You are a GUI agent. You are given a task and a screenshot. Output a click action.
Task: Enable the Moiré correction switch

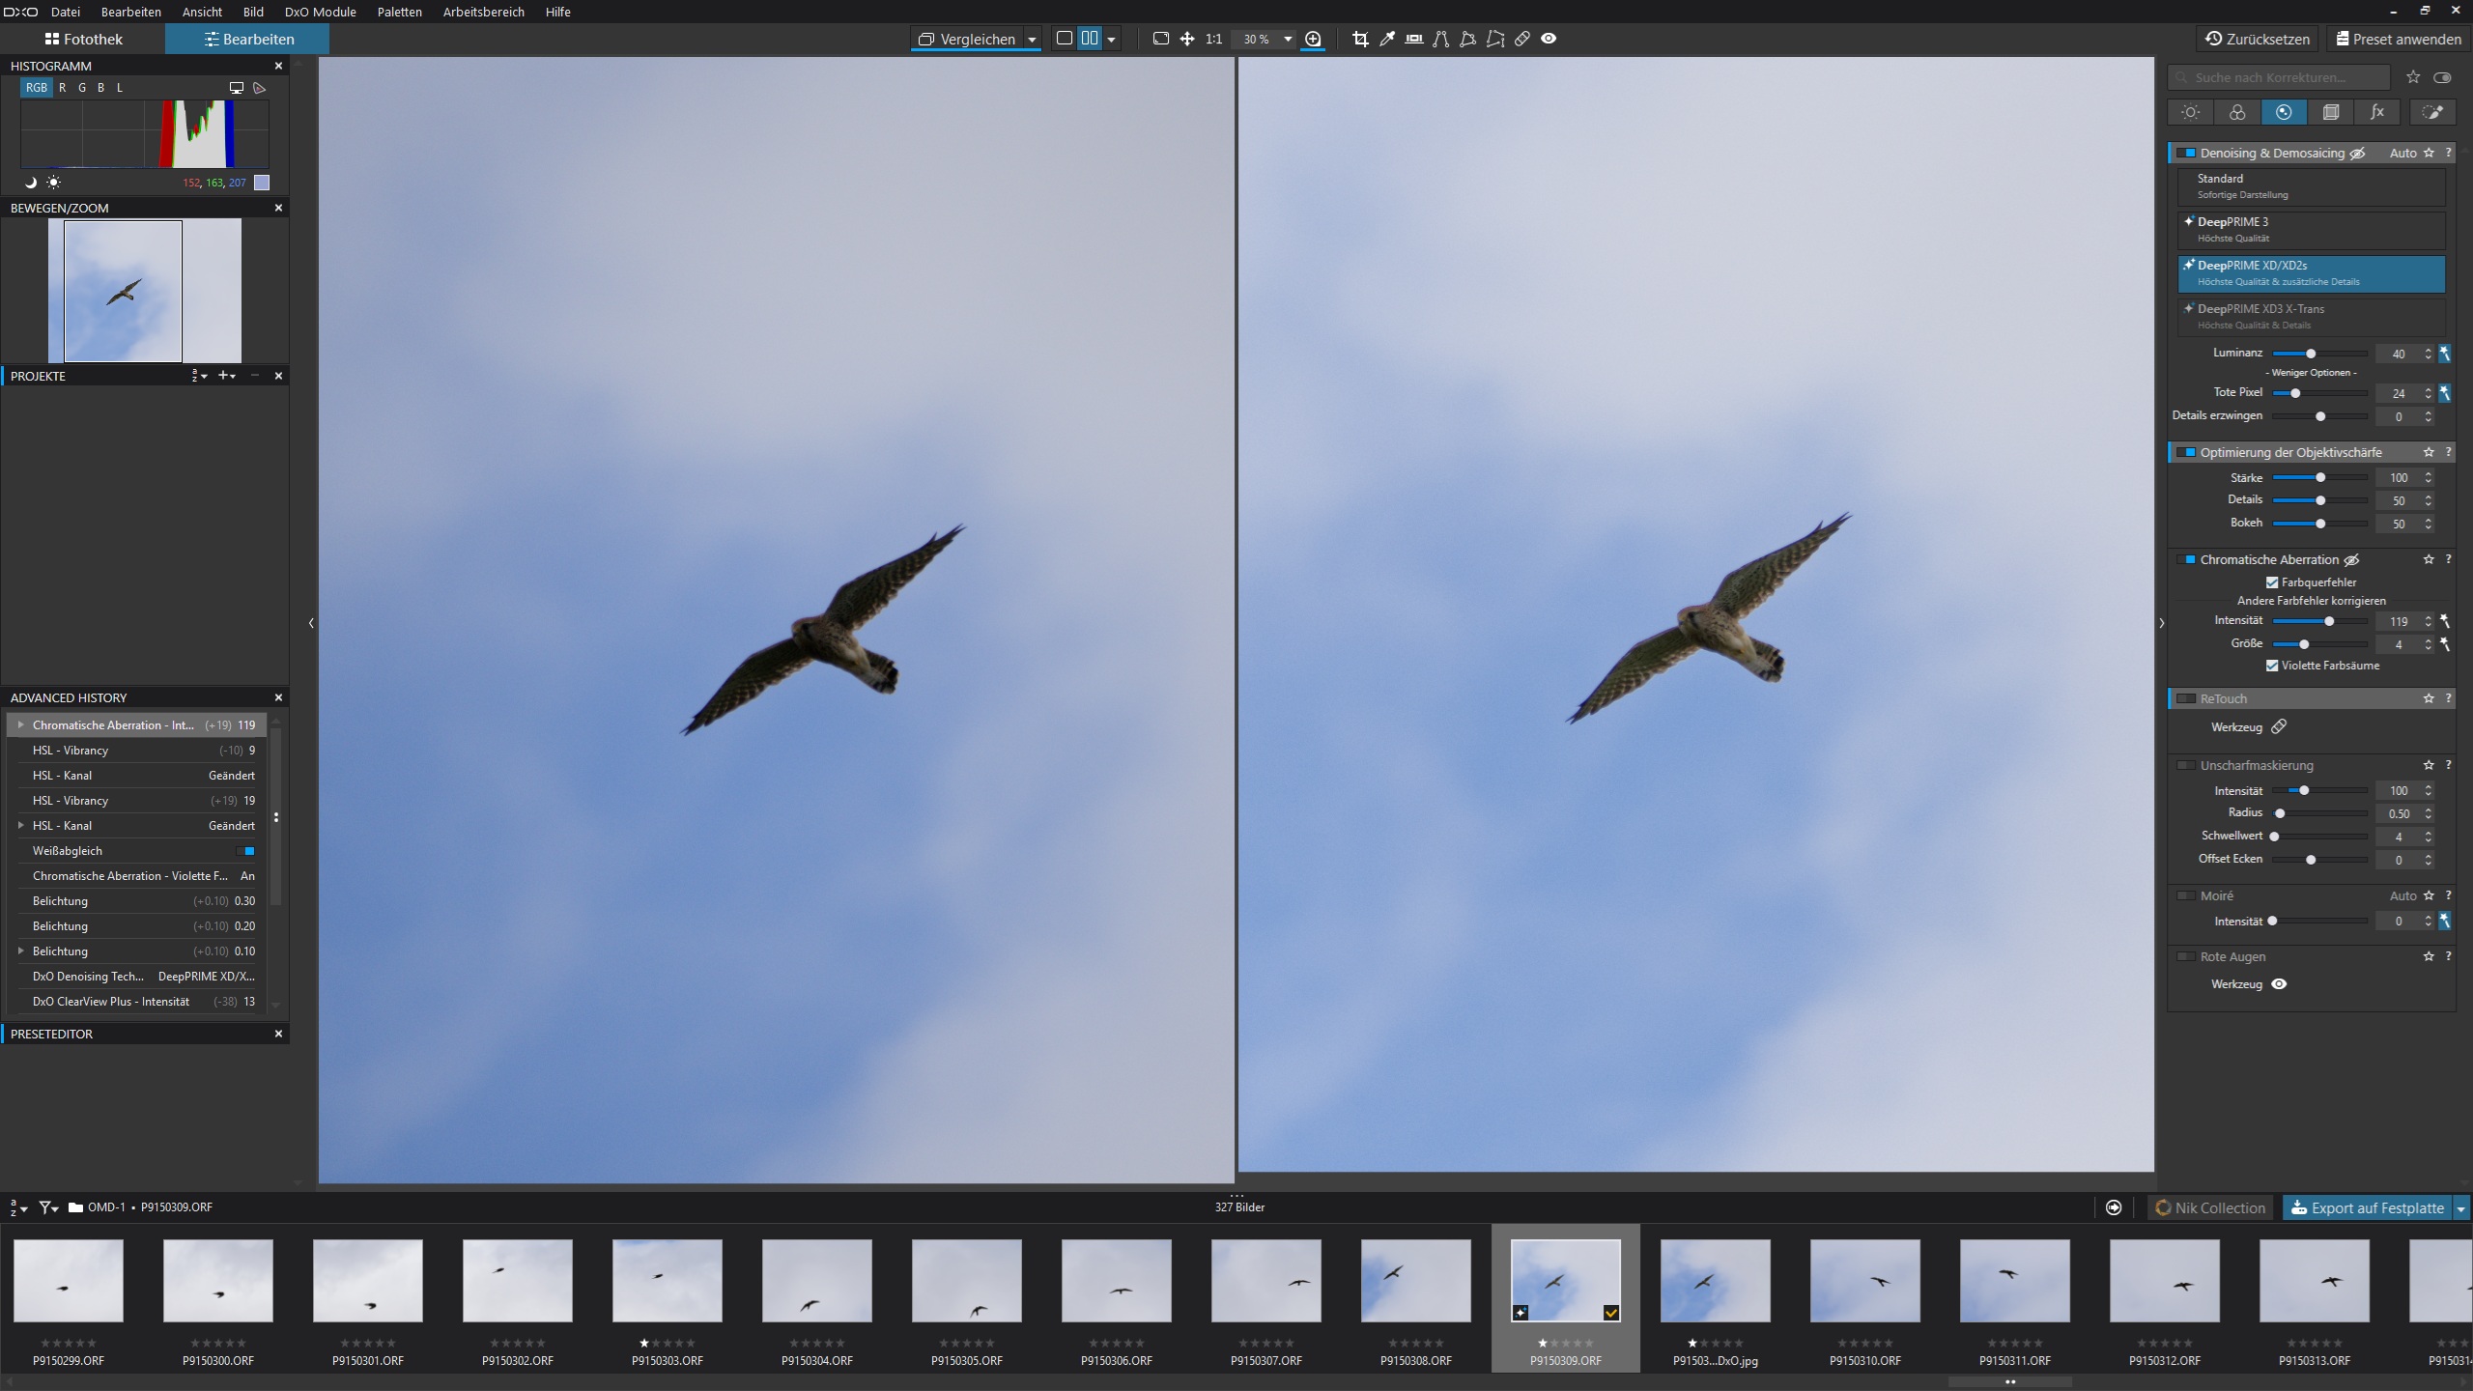point(2186,895)
